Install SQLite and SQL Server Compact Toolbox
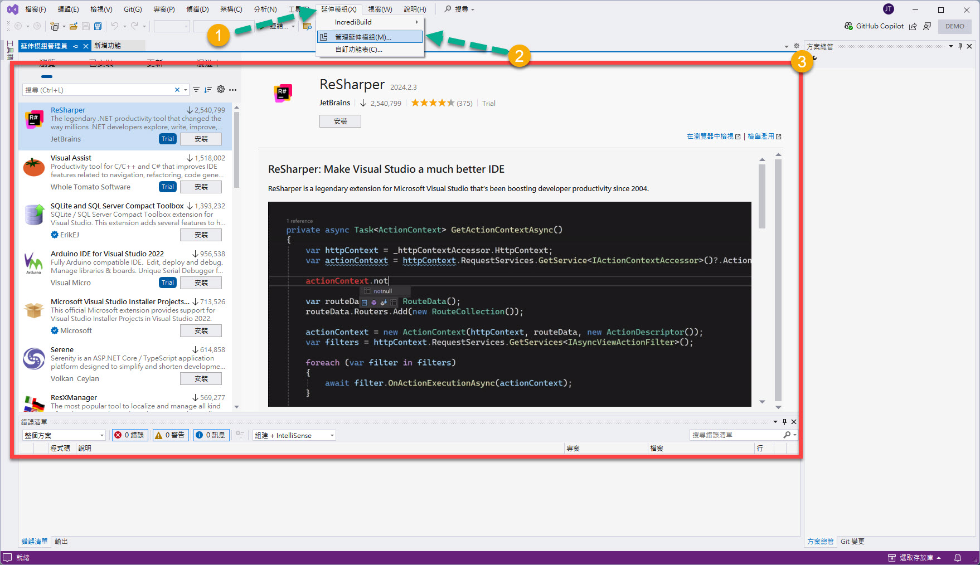This screenshot has height=565, width=980. point(201,235)
